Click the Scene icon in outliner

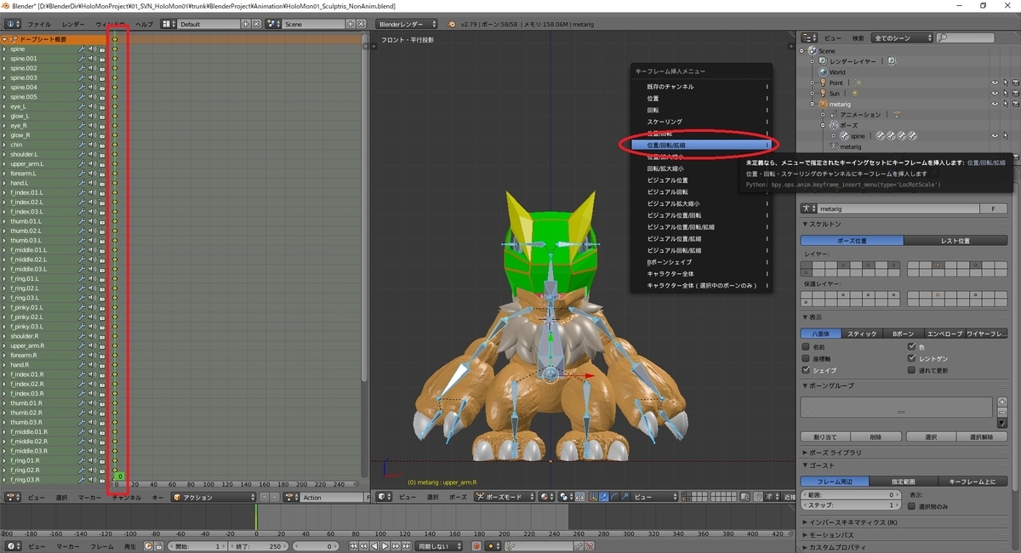812,50
